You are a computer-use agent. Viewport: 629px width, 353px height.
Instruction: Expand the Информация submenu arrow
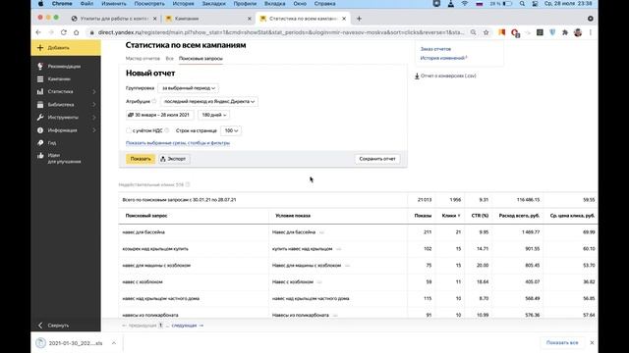tap(94, 130)
